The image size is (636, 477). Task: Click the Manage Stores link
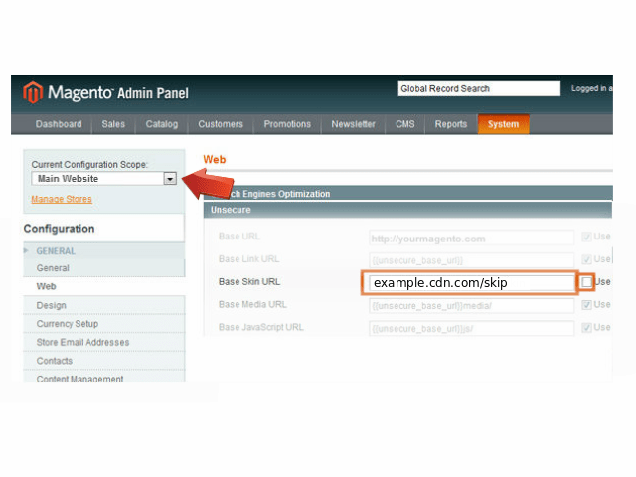pyautogui.click(x=62, y=200)
